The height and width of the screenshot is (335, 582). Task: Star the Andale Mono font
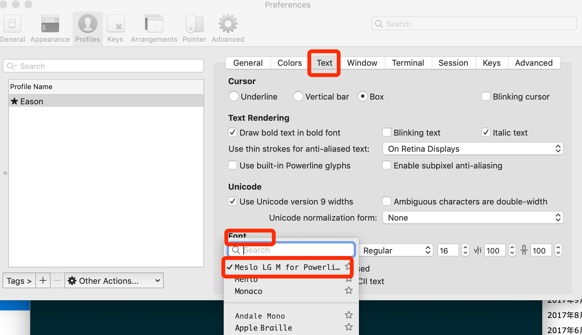tap(349, 315)
